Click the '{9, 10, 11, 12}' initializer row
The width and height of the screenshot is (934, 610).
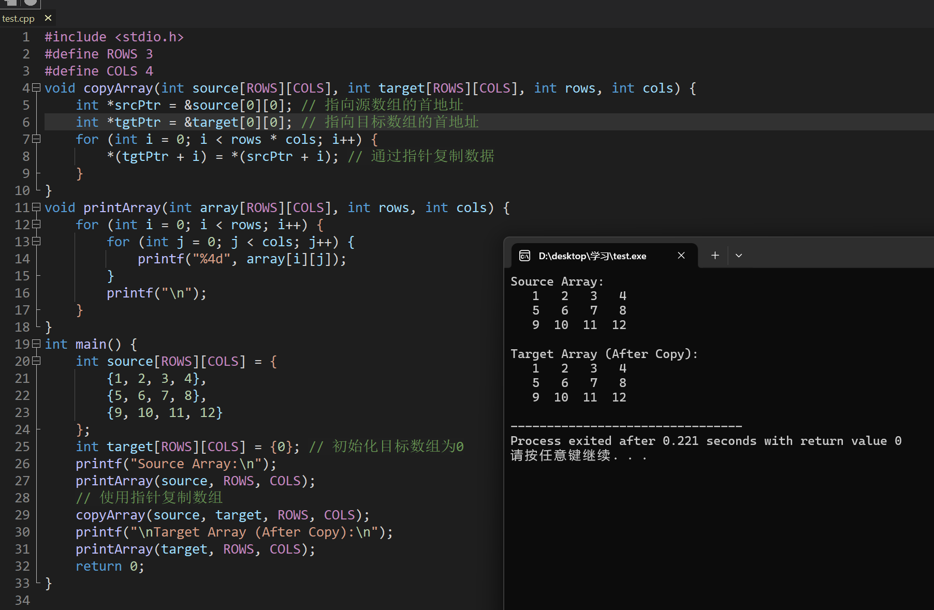165,413
